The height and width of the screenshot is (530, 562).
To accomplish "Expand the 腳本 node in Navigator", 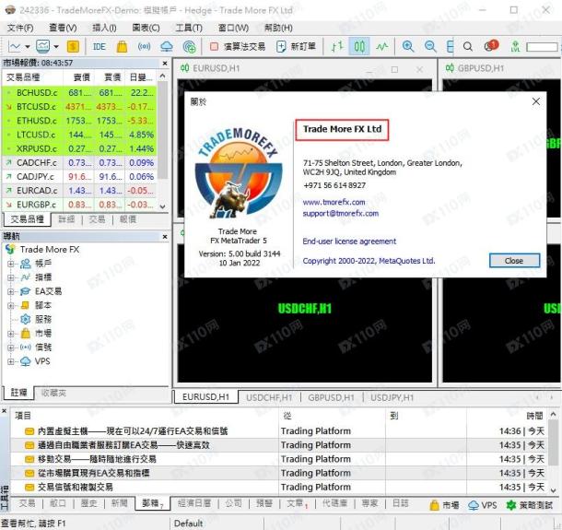I will [x=11, y=305].
